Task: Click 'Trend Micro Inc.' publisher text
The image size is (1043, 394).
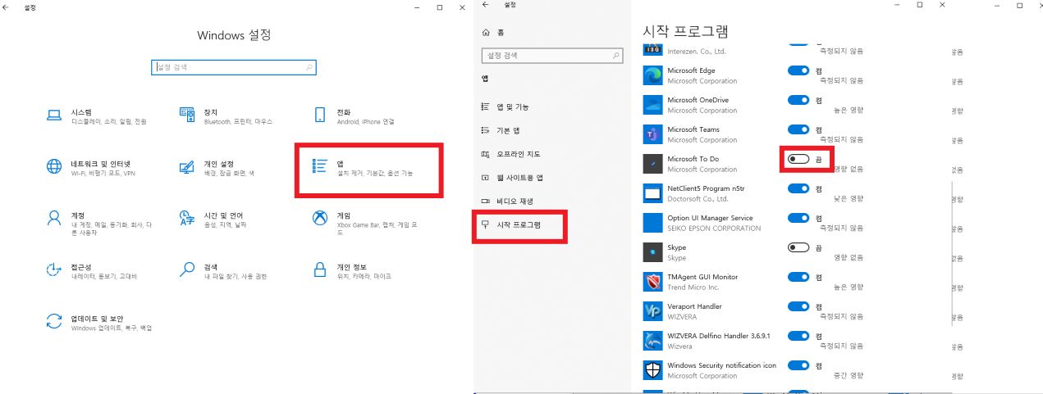Action: (x=693, y=288)
